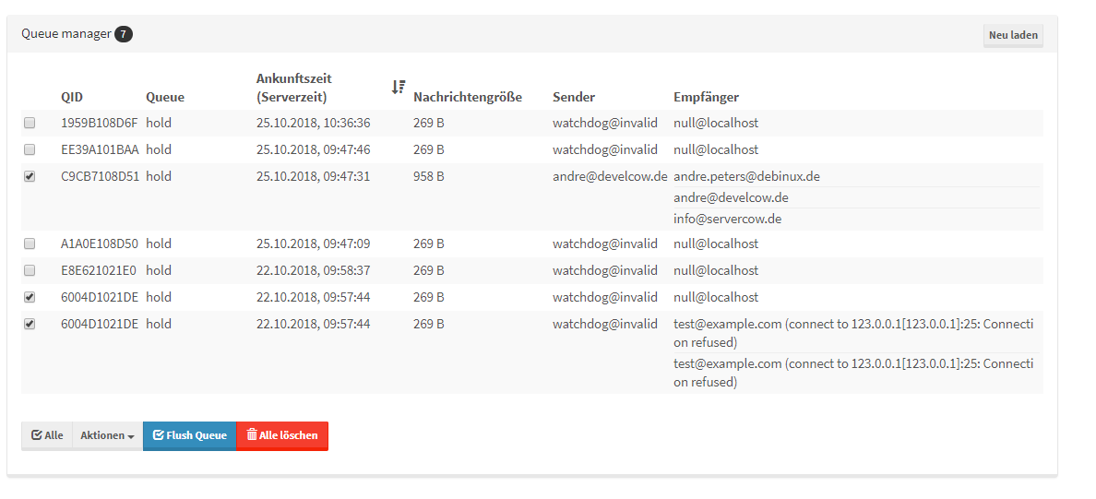Click the blue Flush Queue button
Screen dimensions: 1096x499
(x=189, y=435)
